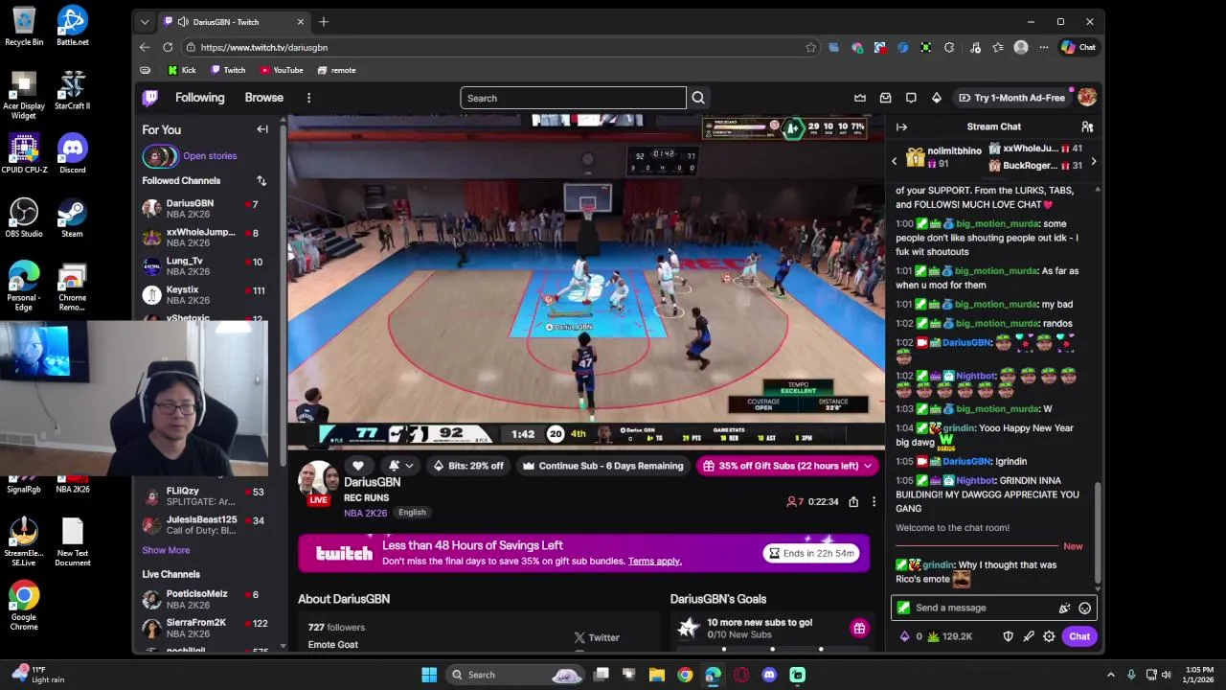Open Edge Copilot Chat button
This screenshot has width=1226, height=690.
pyautogui.click(x=1078, y=47)
